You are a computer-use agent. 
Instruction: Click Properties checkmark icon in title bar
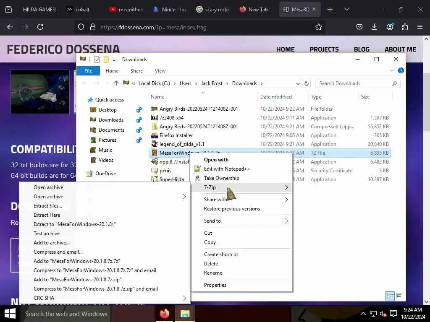pos(97,60)
